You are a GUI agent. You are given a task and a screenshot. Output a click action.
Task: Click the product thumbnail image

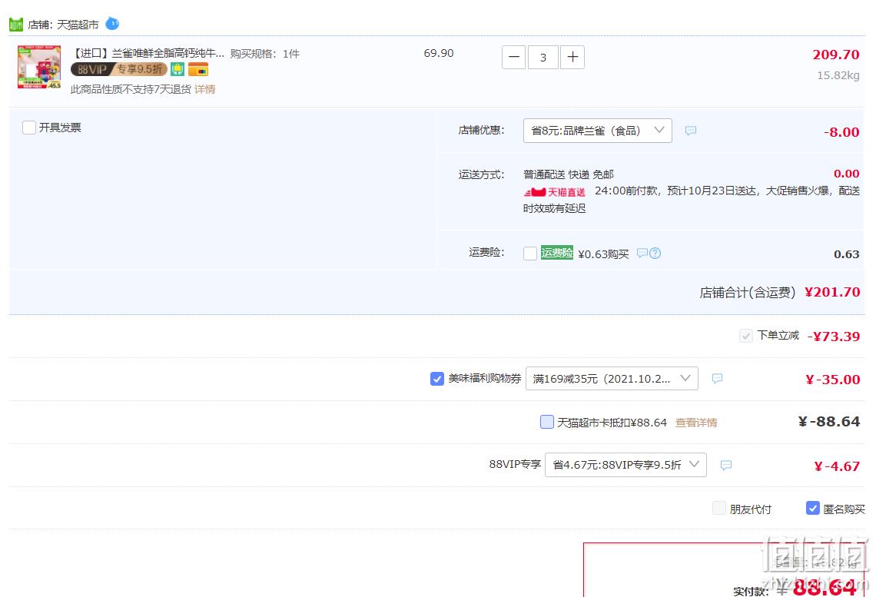click(39, 67)
